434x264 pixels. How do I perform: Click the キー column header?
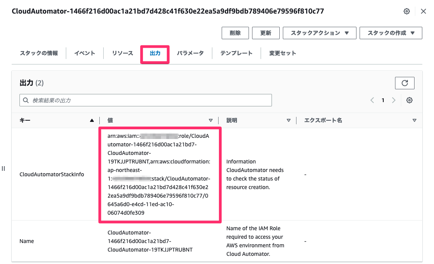pyautogui.click(x=25, y=120)
